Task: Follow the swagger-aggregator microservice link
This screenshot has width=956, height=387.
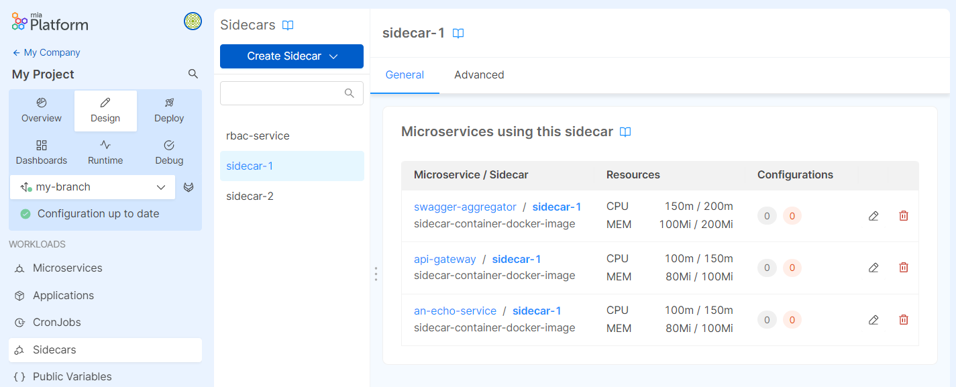Action: click(465, 207)
